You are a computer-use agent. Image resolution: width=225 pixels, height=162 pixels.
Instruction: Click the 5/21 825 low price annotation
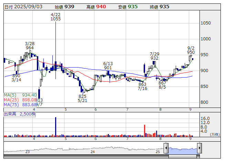pyautogui.click(x=82, y=98)
